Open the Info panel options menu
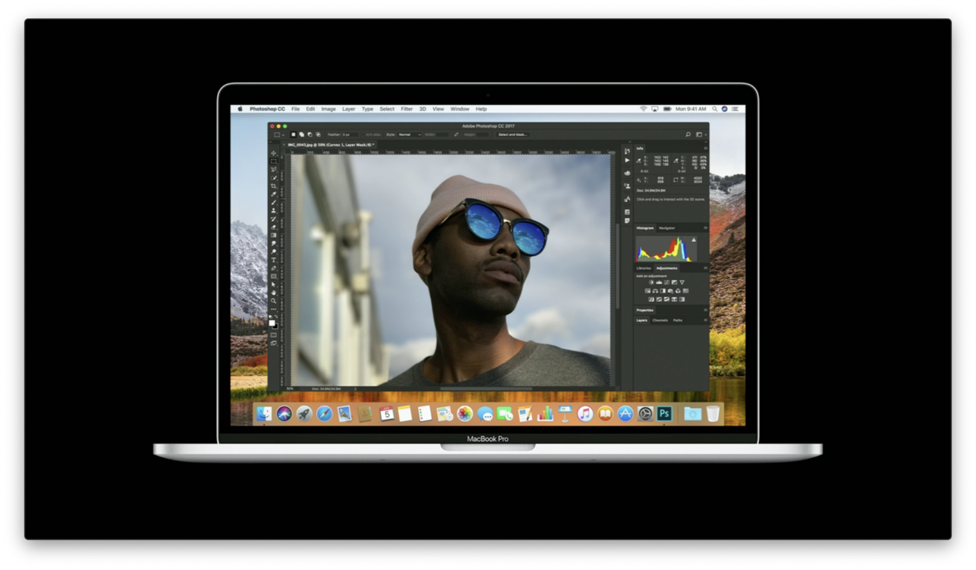 coord(706,148)
